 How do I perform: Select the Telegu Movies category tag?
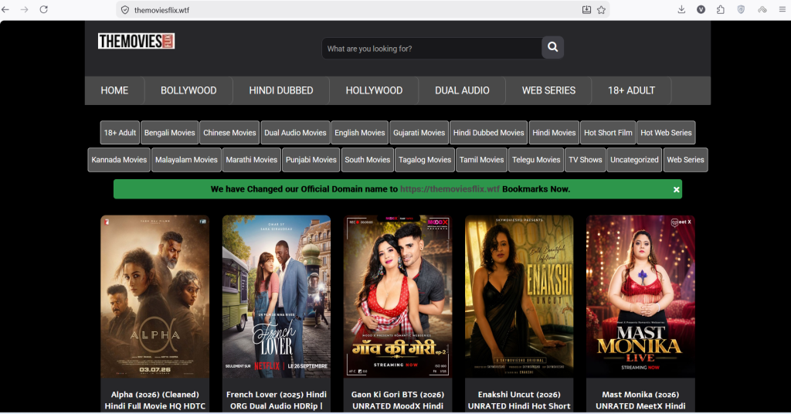[x=536, y=160]
